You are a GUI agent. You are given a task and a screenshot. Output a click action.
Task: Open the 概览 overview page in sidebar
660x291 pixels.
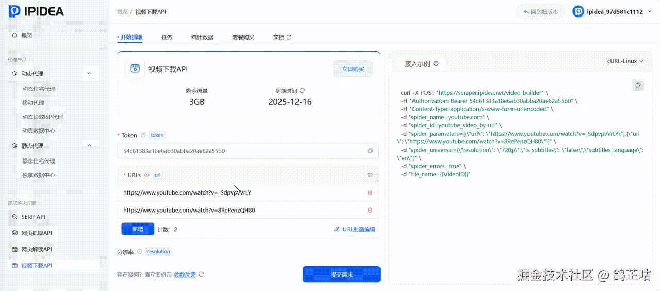(x=27, y=35)
